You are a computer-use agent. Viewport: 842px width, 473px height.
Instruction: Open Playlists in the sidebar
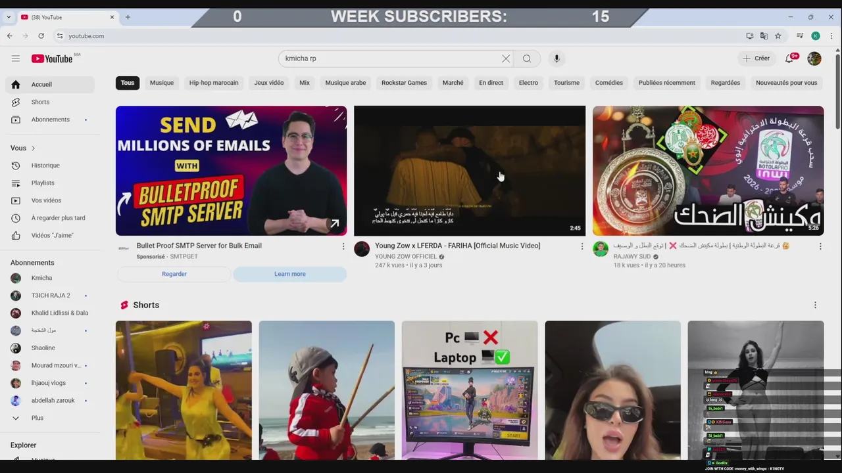click(x=50, y=183)
